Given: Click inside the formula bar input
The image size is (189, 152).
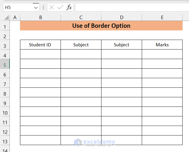Looking at the screenshot, I should [x=132, y=7].
